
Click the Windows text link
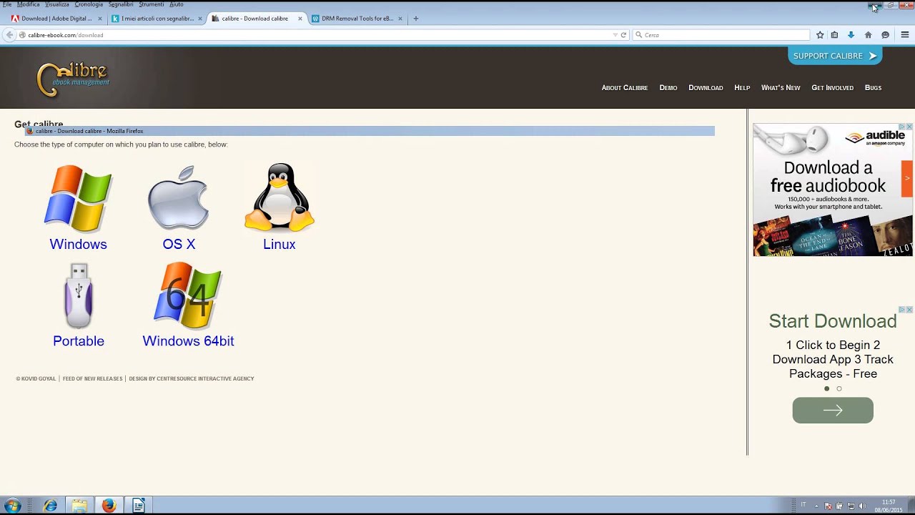(78, 245)
